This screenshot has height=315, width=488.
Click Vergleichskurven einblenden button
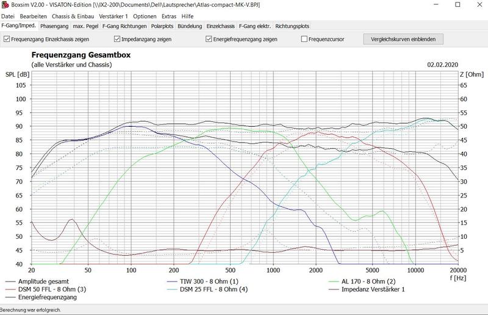403,39
